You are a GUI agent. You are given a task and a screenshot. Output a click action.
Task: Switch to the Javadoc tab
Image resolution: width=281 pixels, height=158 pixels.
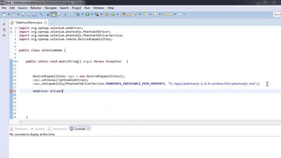click(38, 129)
